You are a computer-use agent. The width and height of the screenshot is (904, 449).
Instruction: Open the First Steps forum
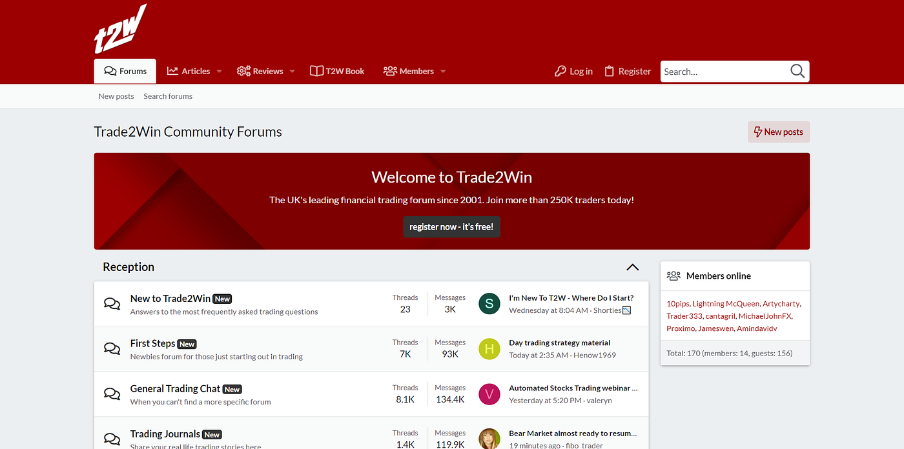(153, 343)
